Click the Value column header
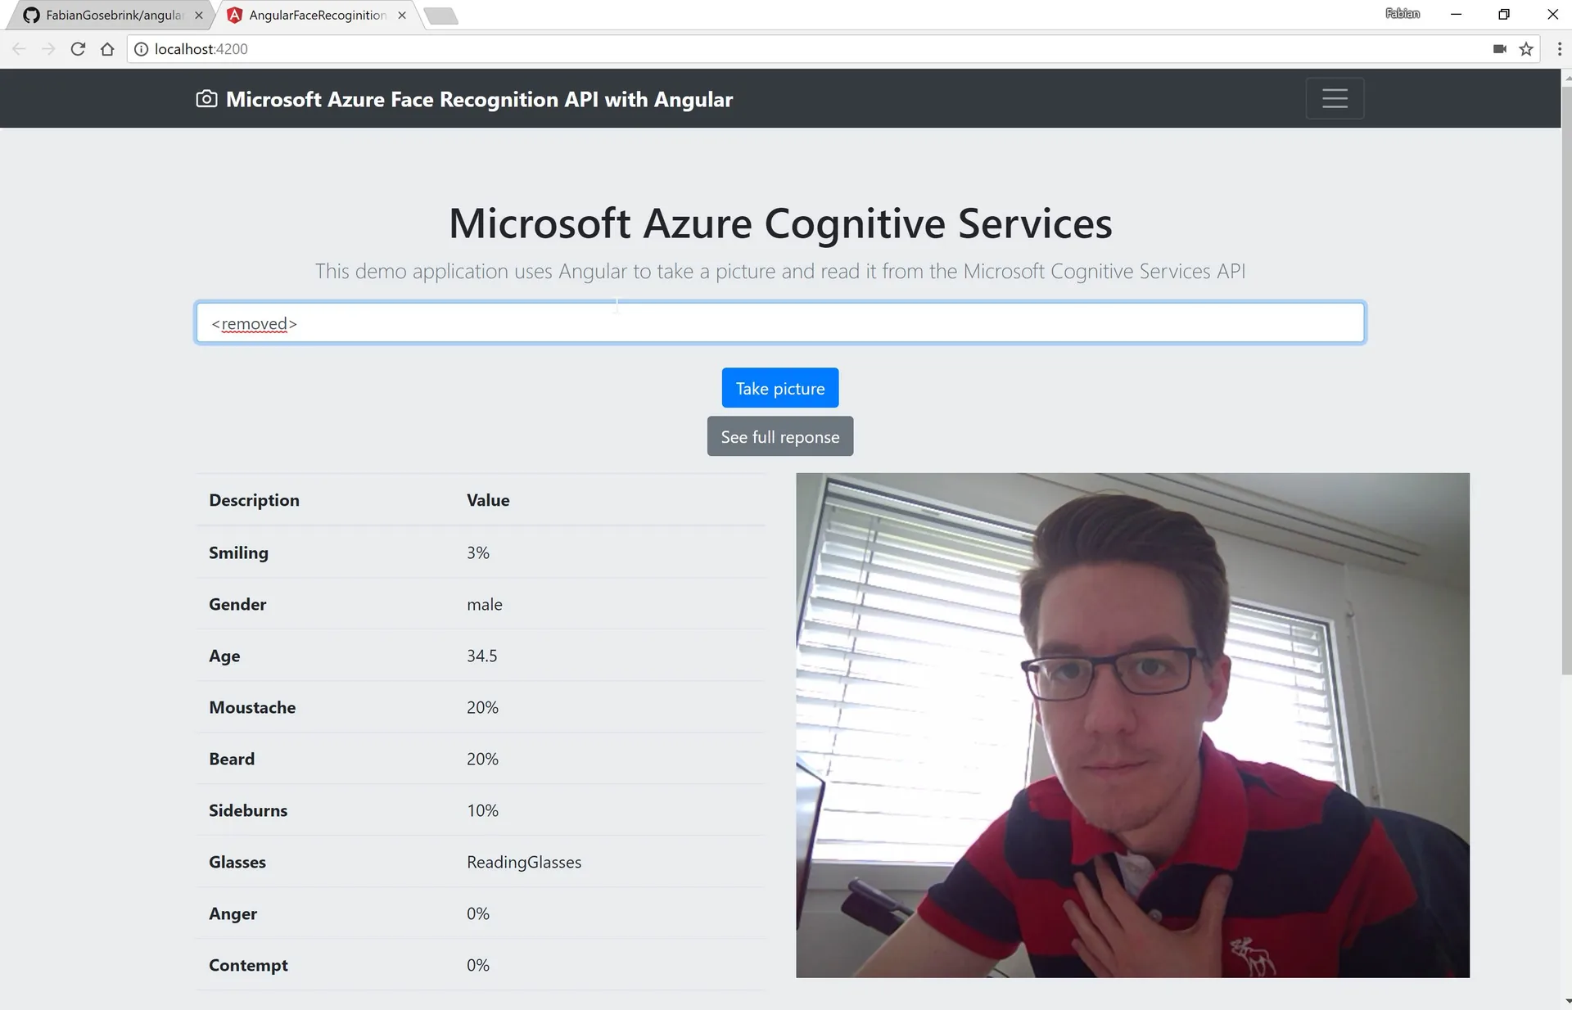This screenshot has height=1010, width=1572. (x=488, y=500)
